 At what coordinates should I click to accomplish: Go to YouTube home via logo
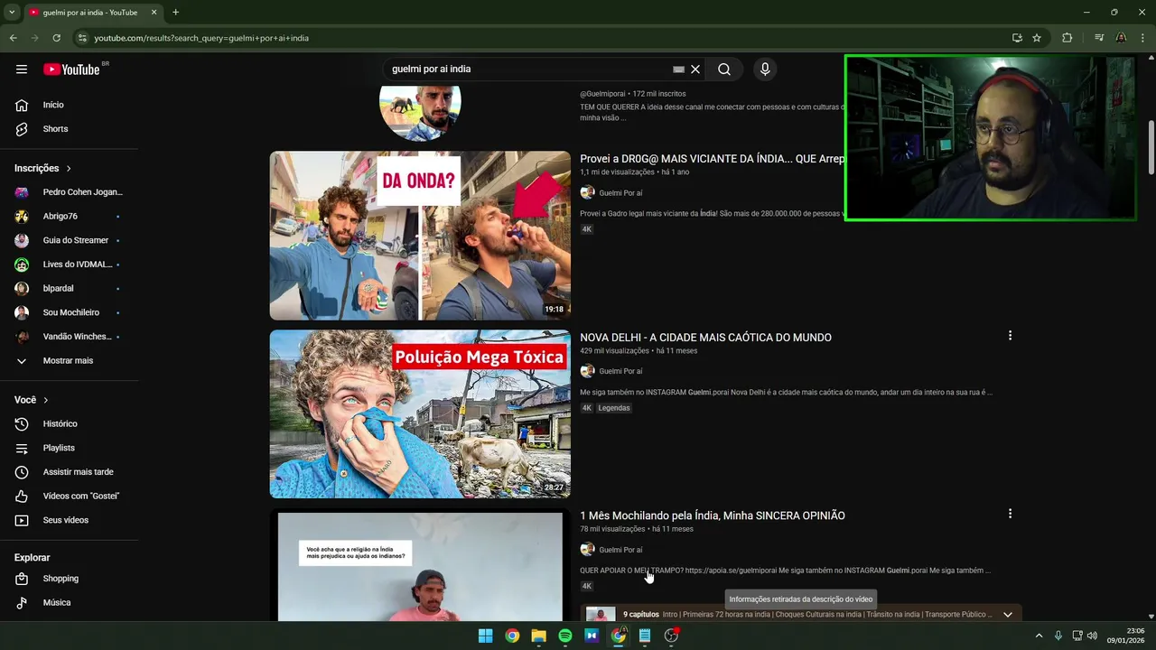point(71,70)
